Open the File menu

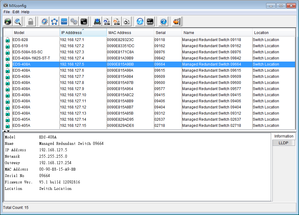pos(7,12)
